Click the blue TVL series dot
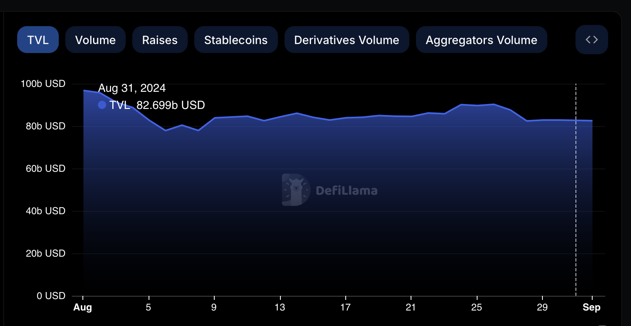This screenshot has height=326, width=631. click(x=102, y=105)
